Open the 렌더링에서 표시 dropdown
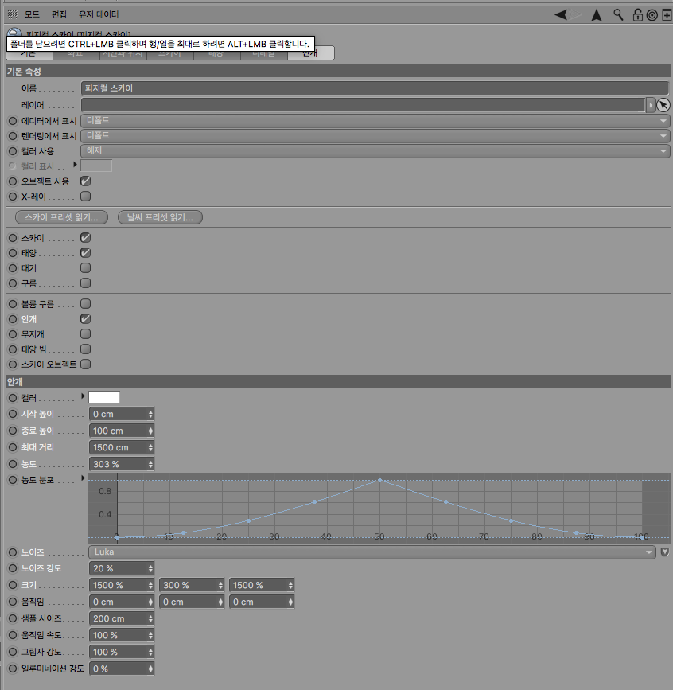This screenshot has height=690, width=673. click(x=375, y=136)
